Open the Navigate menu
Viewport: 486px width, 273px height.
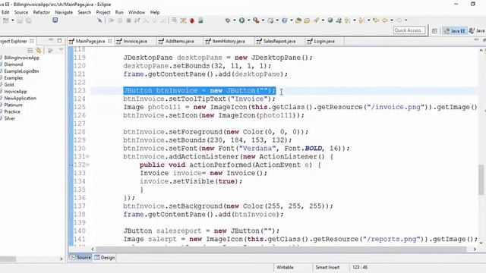[x=64, y=12]
